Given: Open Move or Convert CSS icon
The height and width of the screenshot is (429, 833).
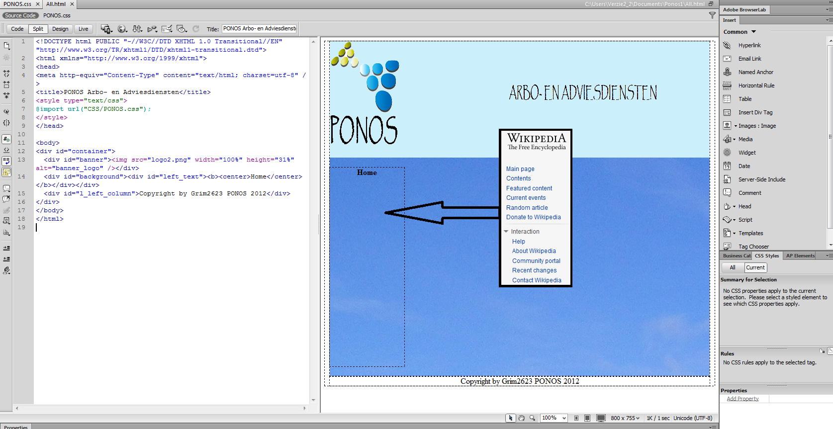Looking at the screenshot, I should coord(6,232).
